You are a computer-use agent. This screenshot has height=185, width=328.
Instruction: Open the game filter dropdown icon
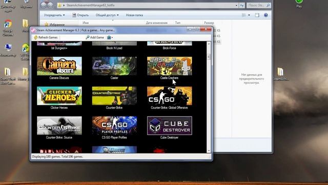pos(110,38)
